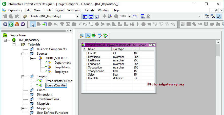This screenshot has height=115, width=224.
Task: Open the Workflow Monitor (M) icon
Action: [23, 24]
